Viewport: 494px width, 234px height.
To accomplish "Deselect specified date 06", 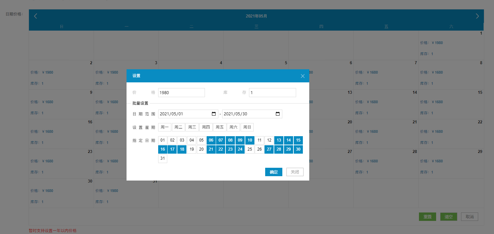I will [211, 140].
